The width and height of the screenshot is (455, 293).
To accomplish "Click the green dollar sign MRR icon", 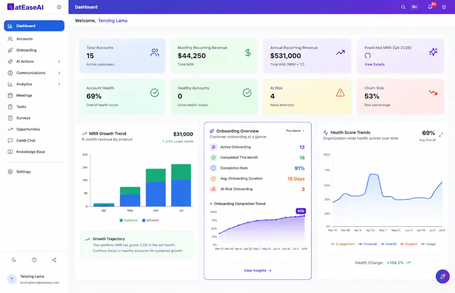I will 248,52.
